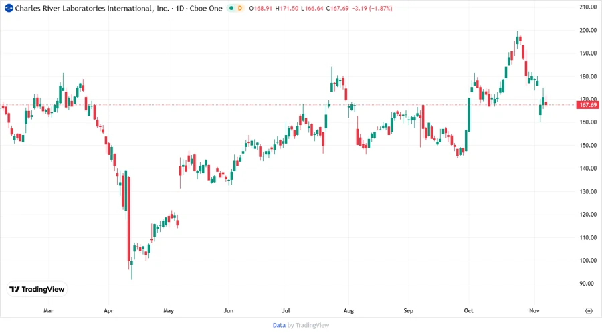This screenshot has height=333, width=602.
Task: Click the 110.00 price axis label
Action: point(588,237)
